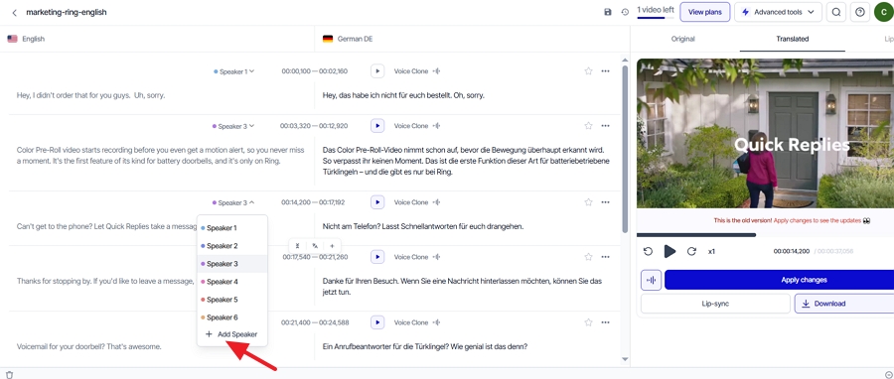Click the trash icon at bottom left
Viewport: 894px width, 379px height.
tap(9, 374)
